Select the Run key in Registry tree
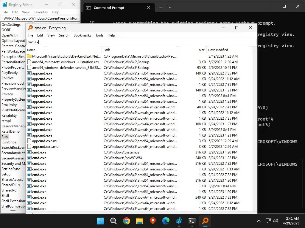Image resolution: width=305 pixels, height=228 pixels. 5,137
